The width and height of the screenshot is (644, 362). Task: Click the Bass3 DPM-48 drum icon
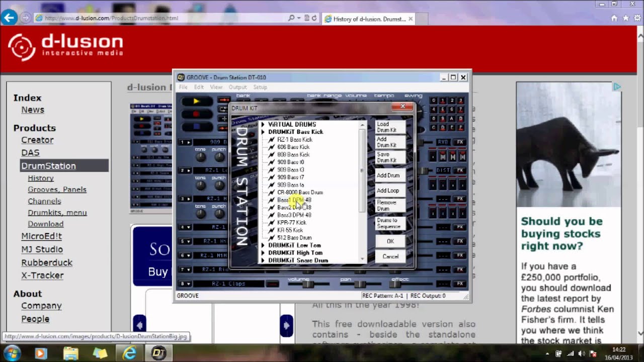click(272, 215)
